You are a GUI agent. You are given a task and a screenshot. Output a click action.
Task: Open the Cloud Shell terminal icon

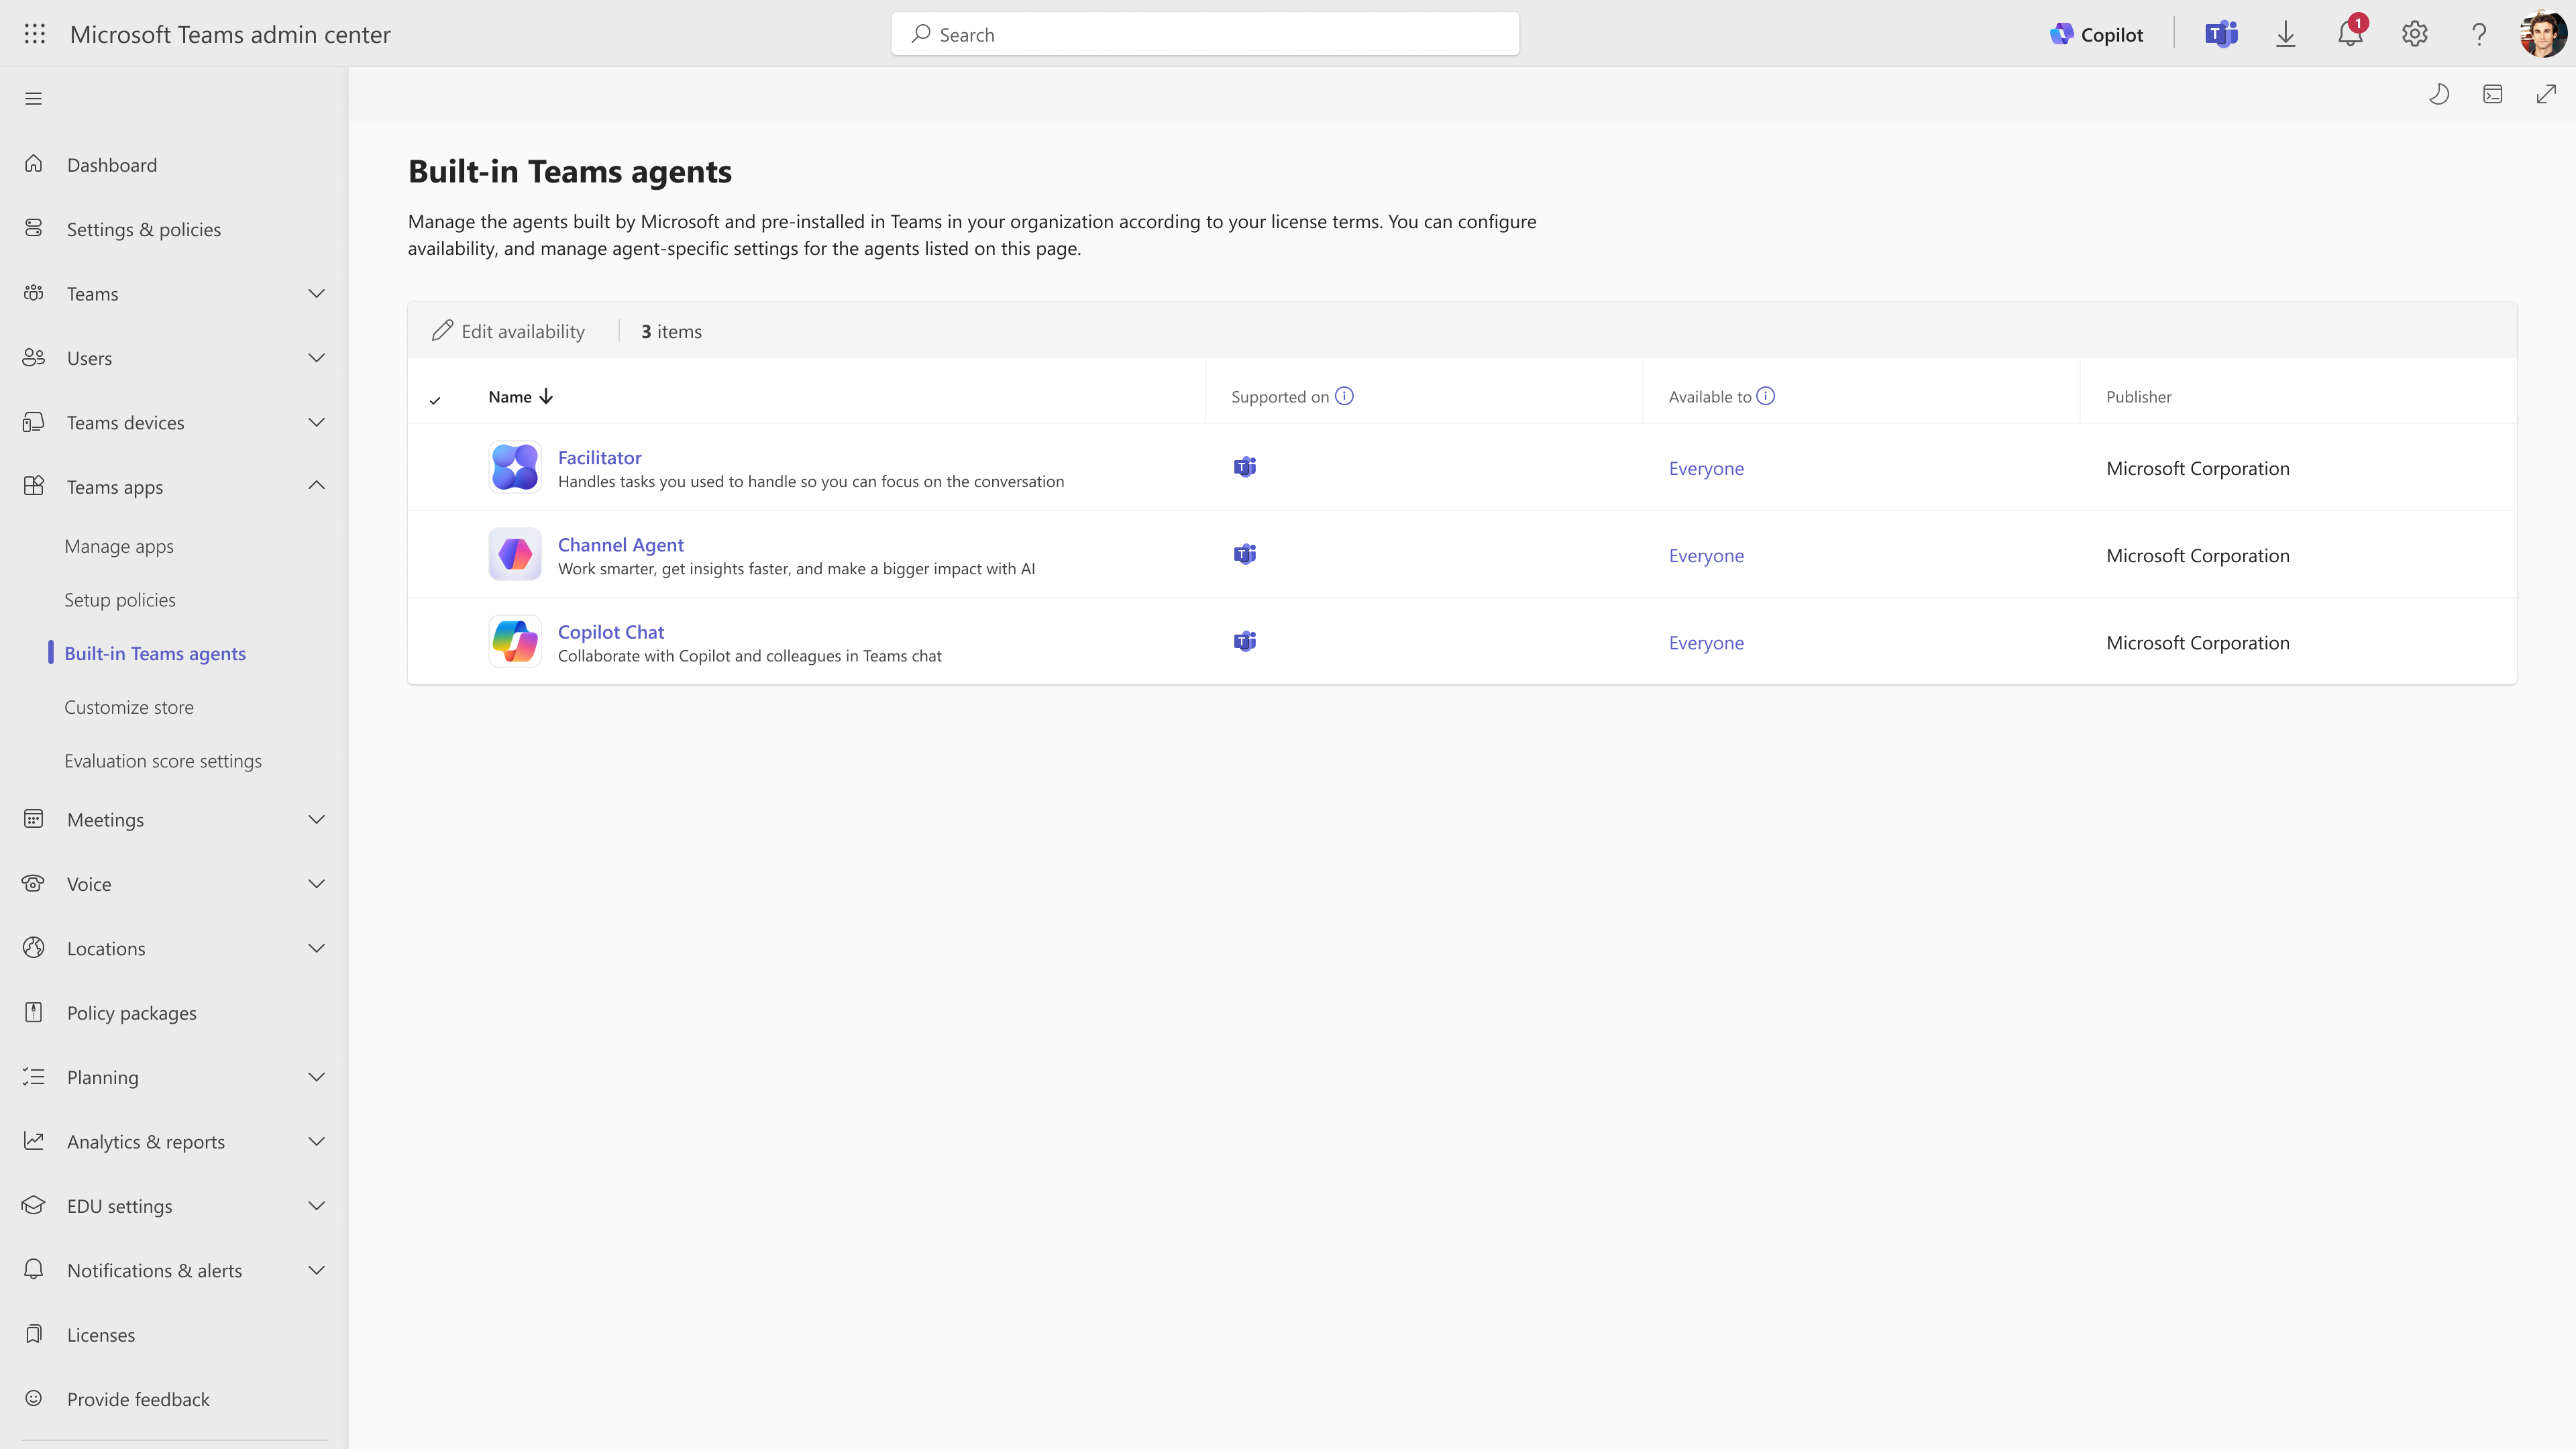pos(2492,94)
